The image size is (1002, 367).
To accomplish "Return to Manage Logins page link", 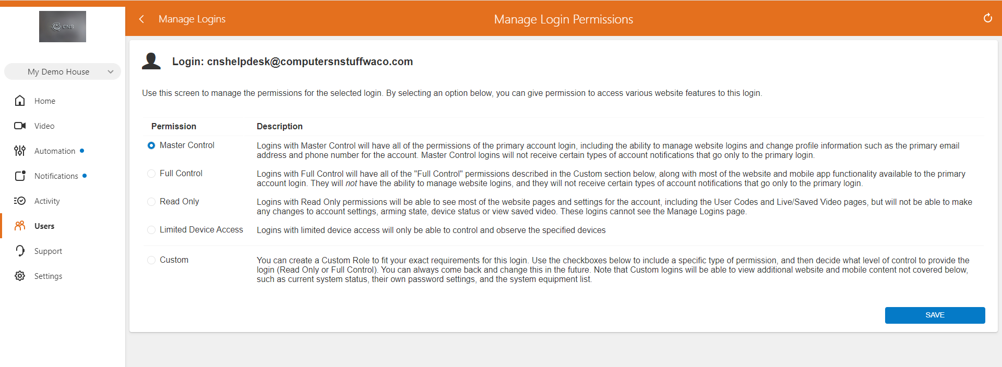I will [x=192, y=19].
